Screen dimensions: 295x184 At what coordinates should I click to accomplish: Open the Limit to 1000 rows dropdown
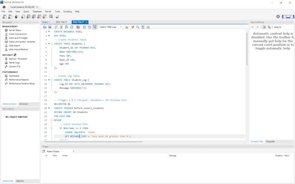coord(111,27)
